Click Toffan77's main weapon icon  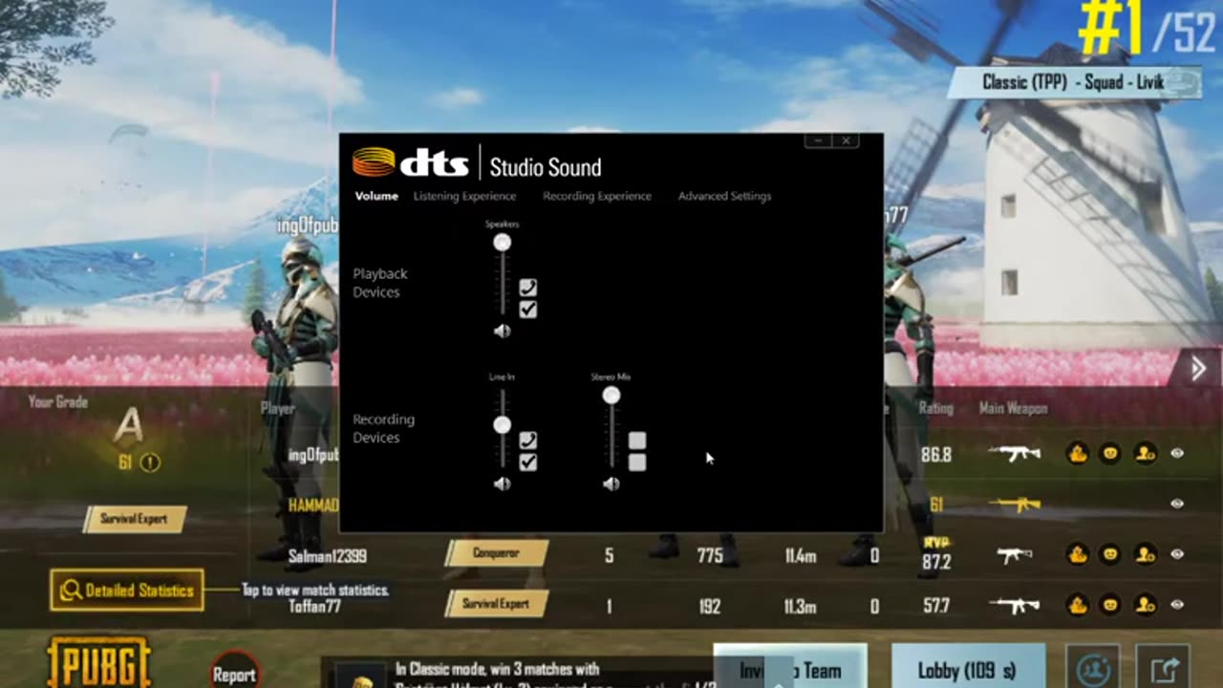point(1014,605)
